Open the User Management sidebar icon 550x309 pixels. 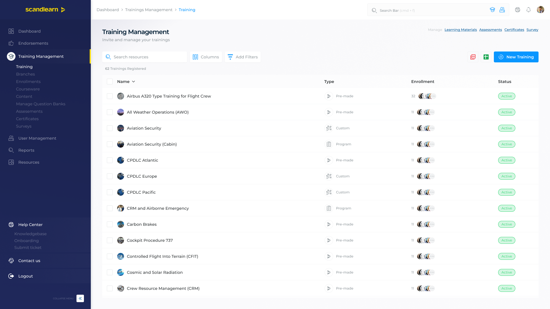pyautogui.click(x=11, y=138)
